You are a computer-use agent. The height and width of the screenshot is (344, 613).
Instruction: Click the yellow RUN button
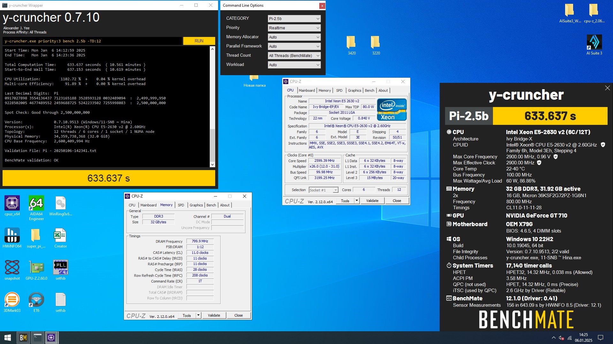(x=199, y=41)
